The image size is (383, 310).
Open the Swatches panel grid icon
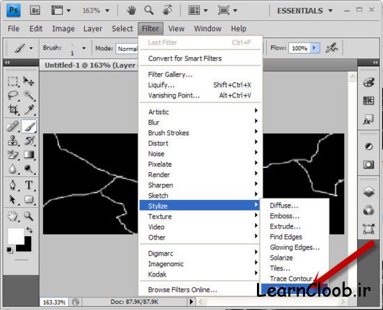368,100
